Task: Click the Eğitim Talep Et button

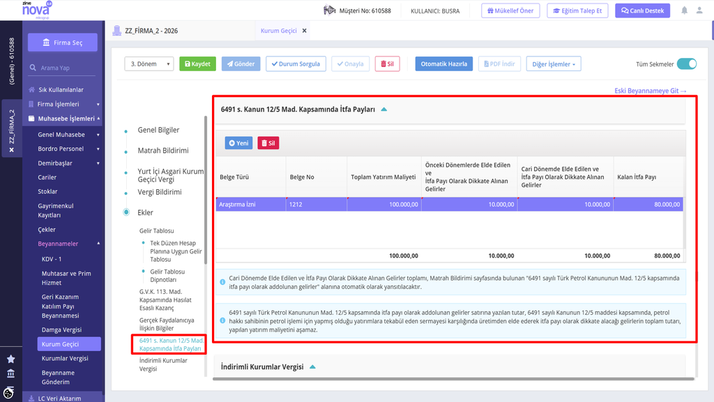Action: [577, 10]
